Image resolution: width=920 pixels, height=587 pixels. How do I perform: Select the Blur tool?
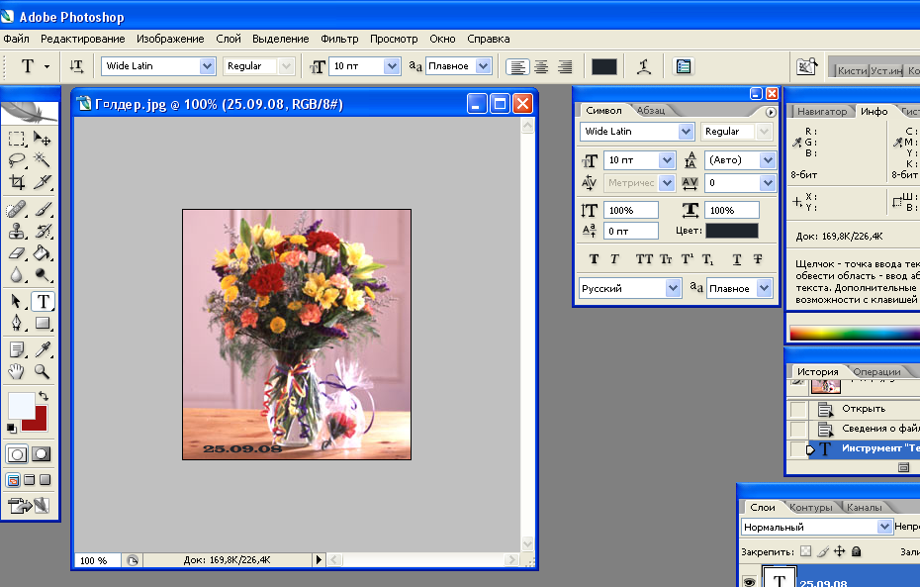tap(17, 275)
